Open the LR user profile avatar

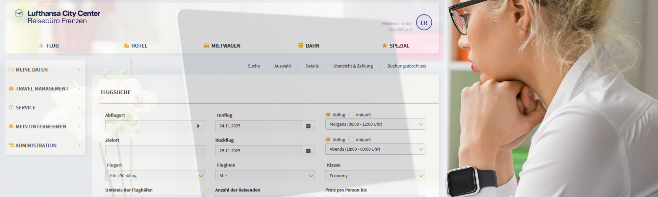pos(424,23)
